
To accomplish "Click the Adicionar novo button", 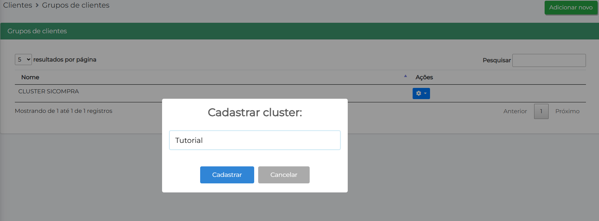I will 571,7.
